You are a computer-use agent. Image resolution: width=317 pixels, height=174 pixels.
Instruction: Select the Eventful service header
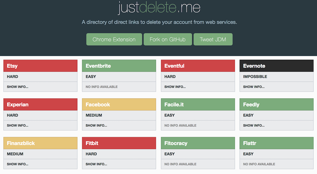click(174, 66)
